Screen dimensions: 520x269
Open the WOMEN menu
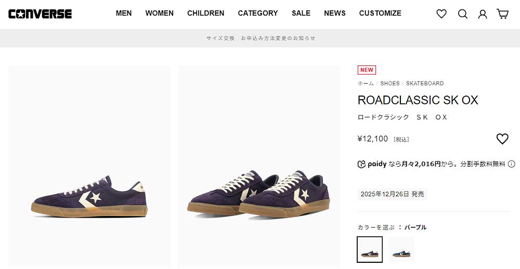point(160,14)
